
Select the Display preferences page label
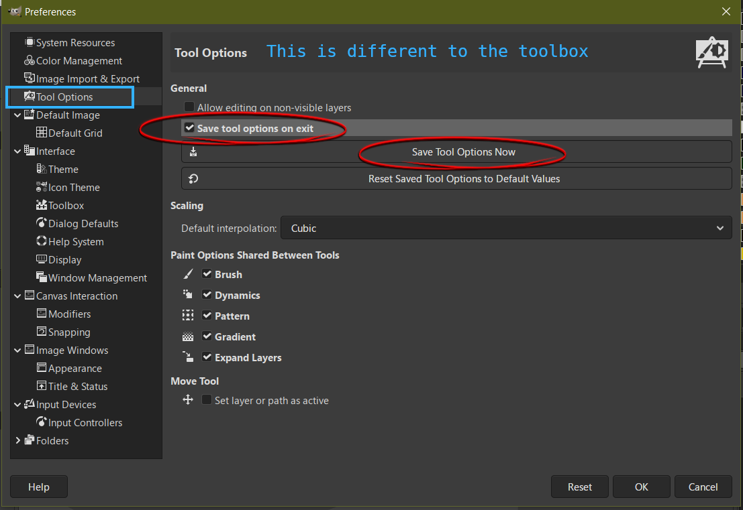(65, 260)
